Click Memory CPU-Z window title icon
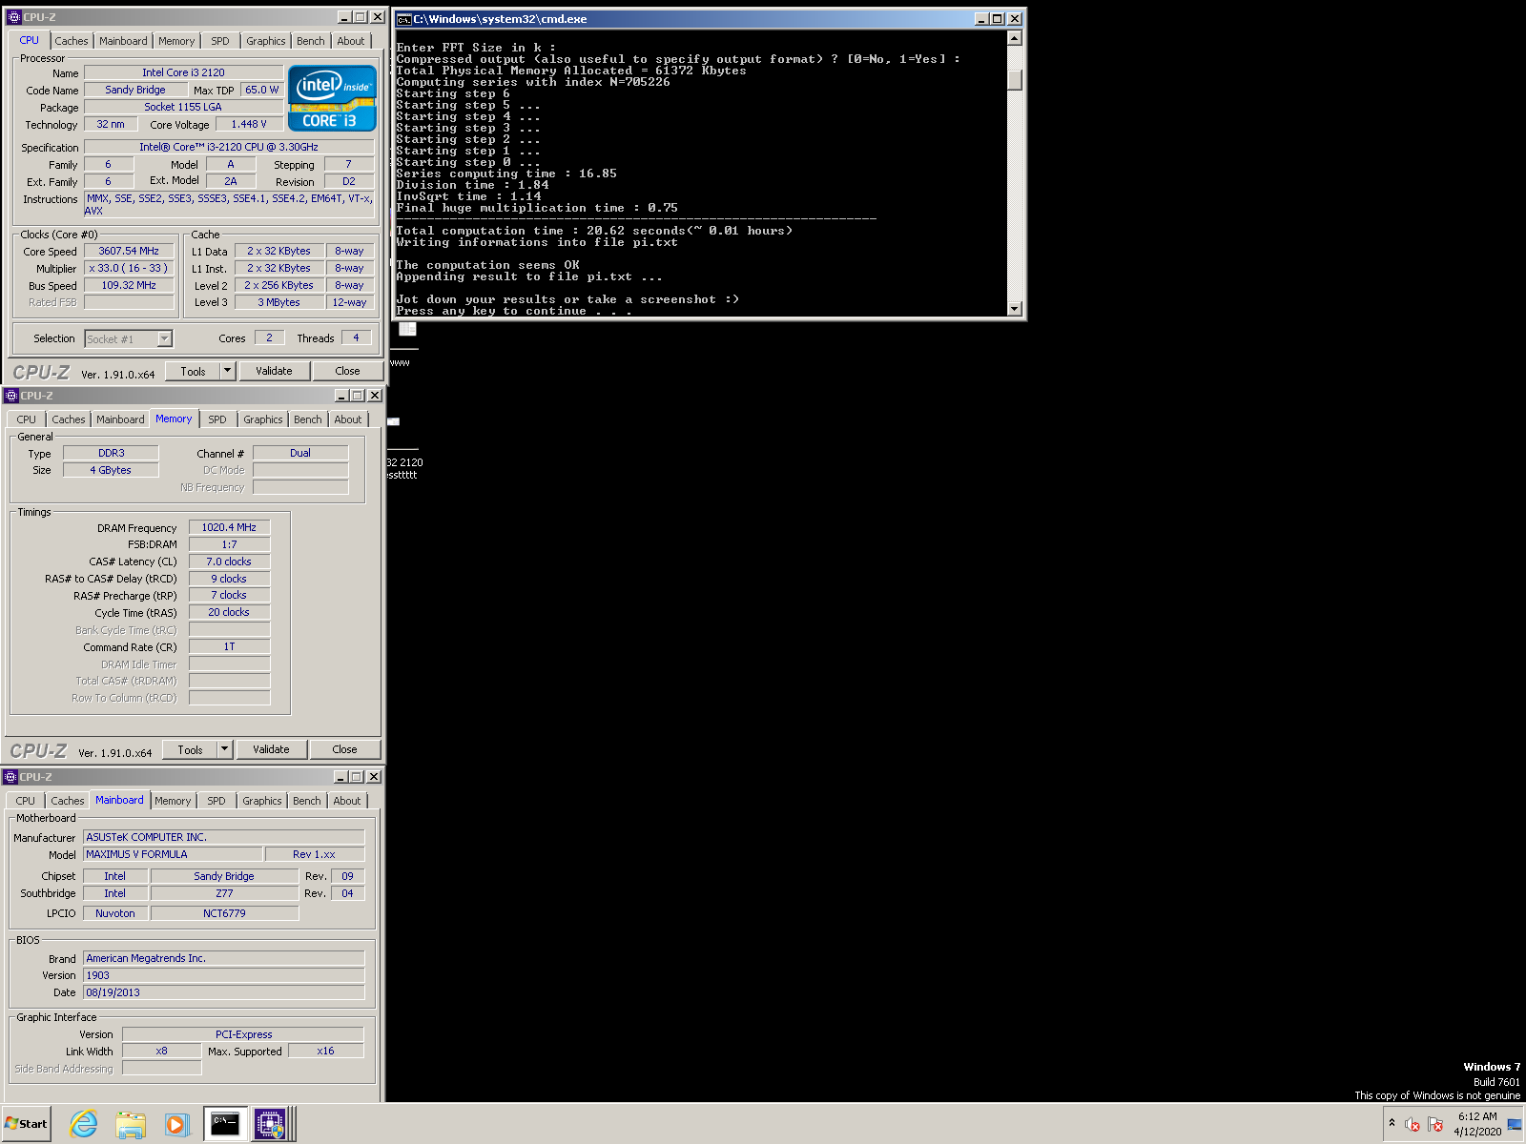 (x=10, y=396)
